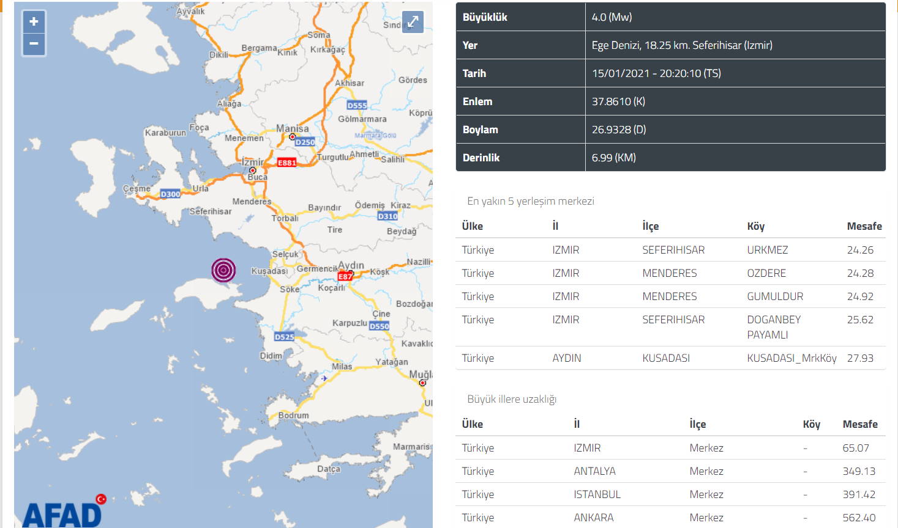The height and width of the screenshot is (528, 898).
Task: Click the E881 road sign near Izmir
Action: pyautogui.click(x=286, y=163)
